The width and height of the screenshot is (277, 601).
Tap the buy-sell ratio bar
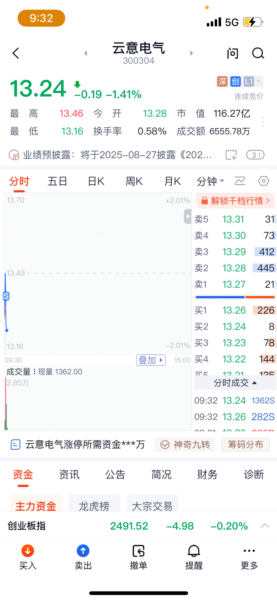235,297
